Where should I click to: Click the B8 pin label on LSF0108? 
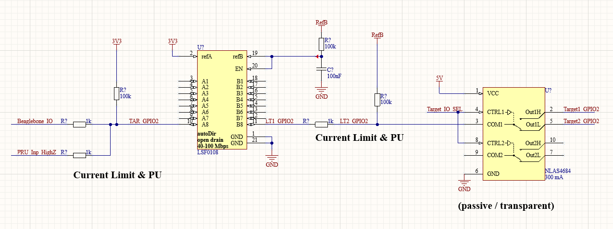240,125
